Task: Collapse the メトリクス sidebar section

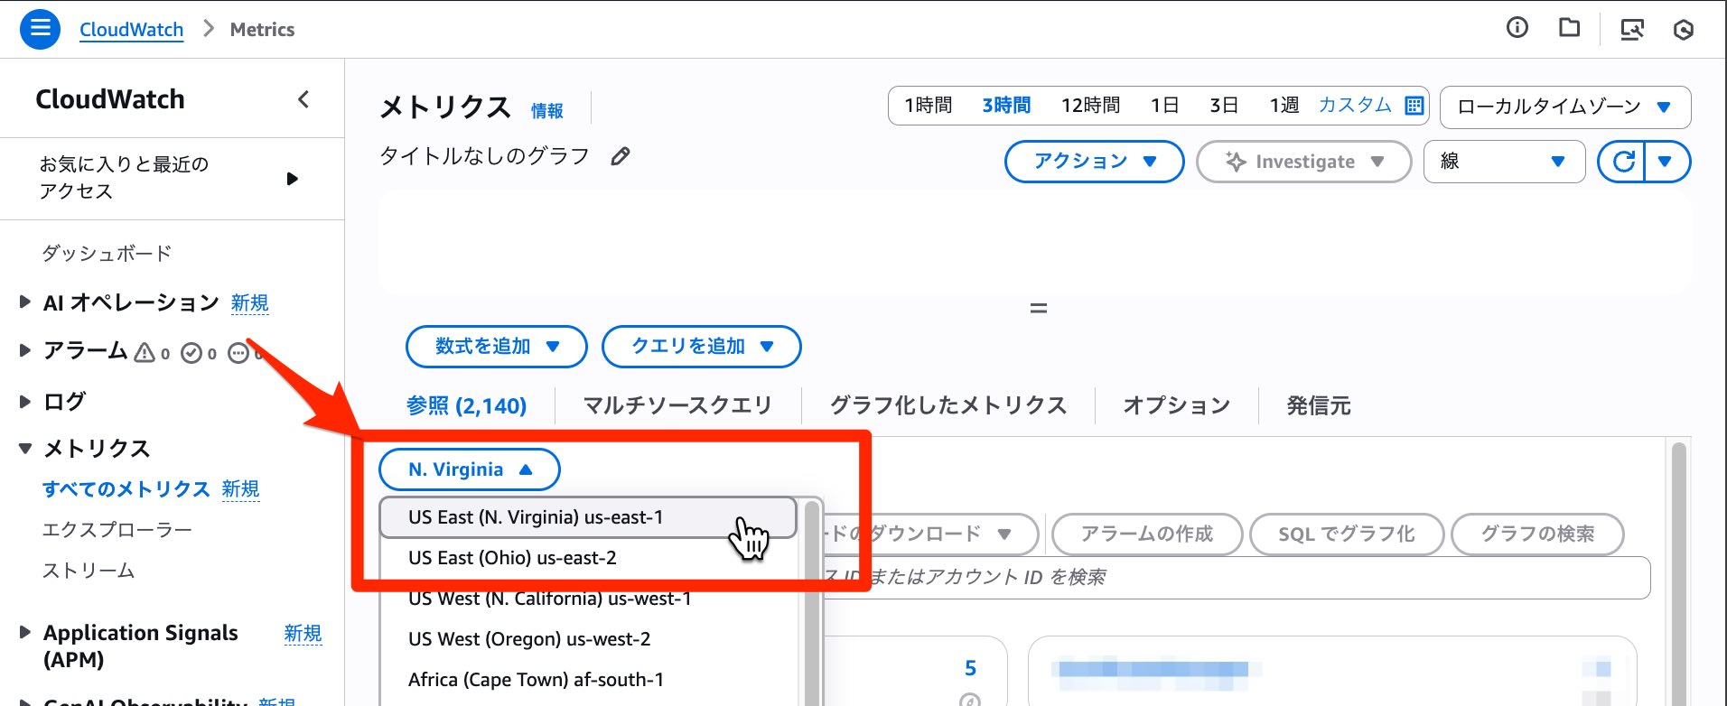Action: [x=25, y=448]
